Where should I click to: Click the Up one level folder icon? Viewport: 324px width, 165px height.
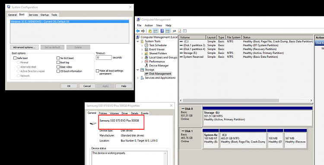[150, 31]
